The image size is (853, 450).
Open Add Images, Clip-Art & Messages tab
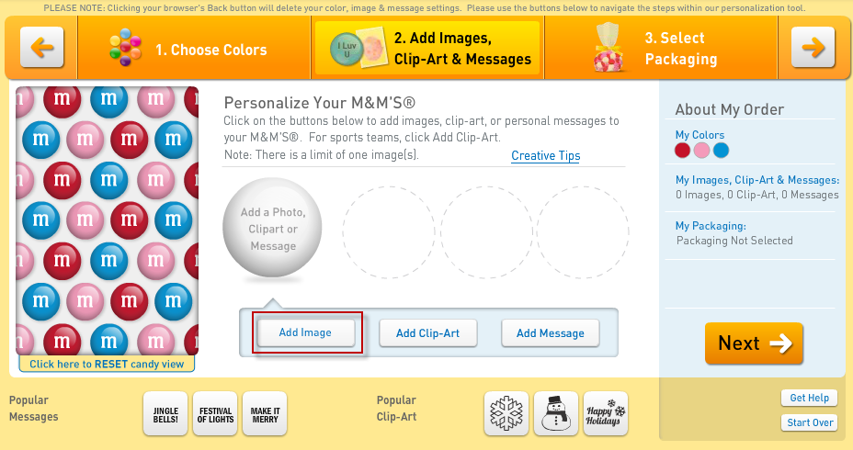point(427,48)
